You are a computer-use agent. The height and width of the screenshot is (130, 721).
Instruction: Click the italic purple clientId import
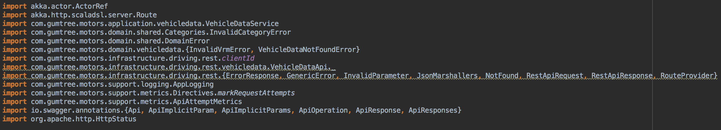coord(238,58)
